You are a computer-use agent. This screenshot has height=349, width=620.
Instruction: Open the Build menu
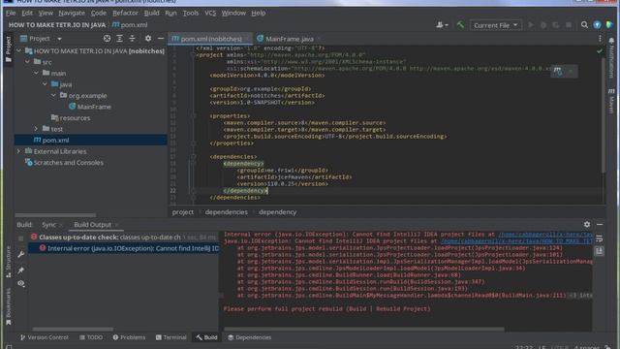tap(151, 13)
